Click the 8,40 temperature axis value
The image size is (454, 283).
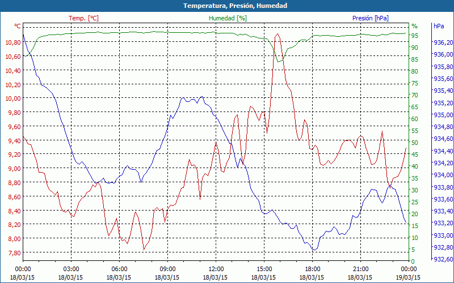coord(14,211)
